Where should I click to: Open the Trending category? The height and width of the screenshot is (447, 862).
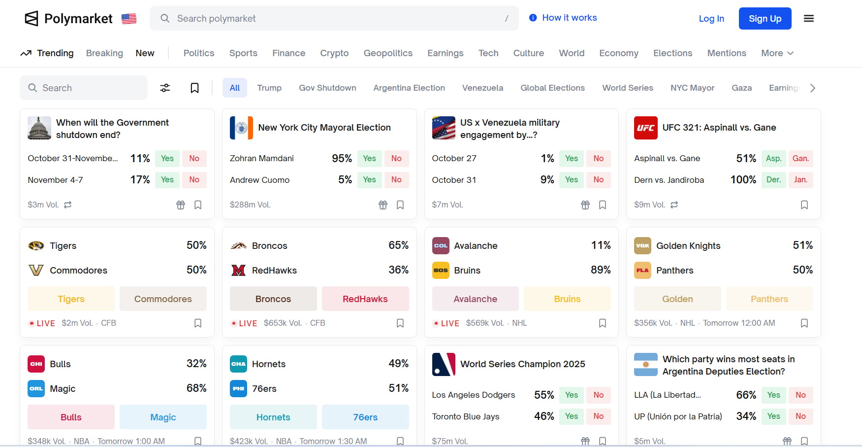pos(47,53)
